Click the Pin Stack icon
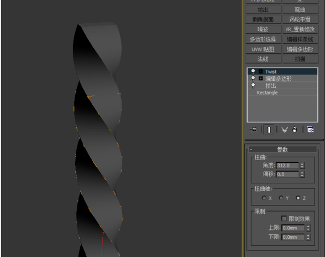Image resolution: width=325 pixels, height=257 pixels. [x=253, y=130]
